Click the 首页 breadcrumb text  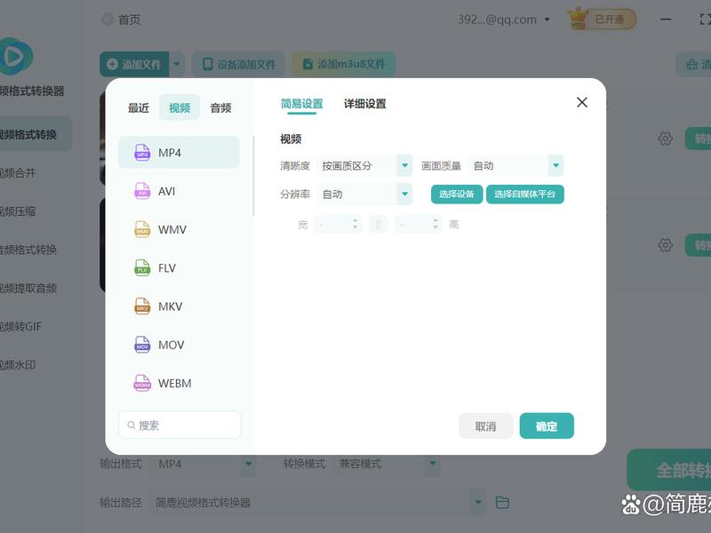[x=129, y=20]
